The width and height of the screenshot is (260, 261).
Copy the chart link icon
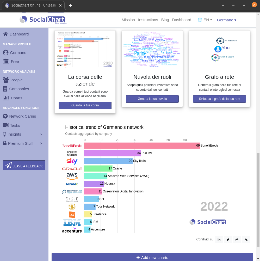[x=246, y=240]
